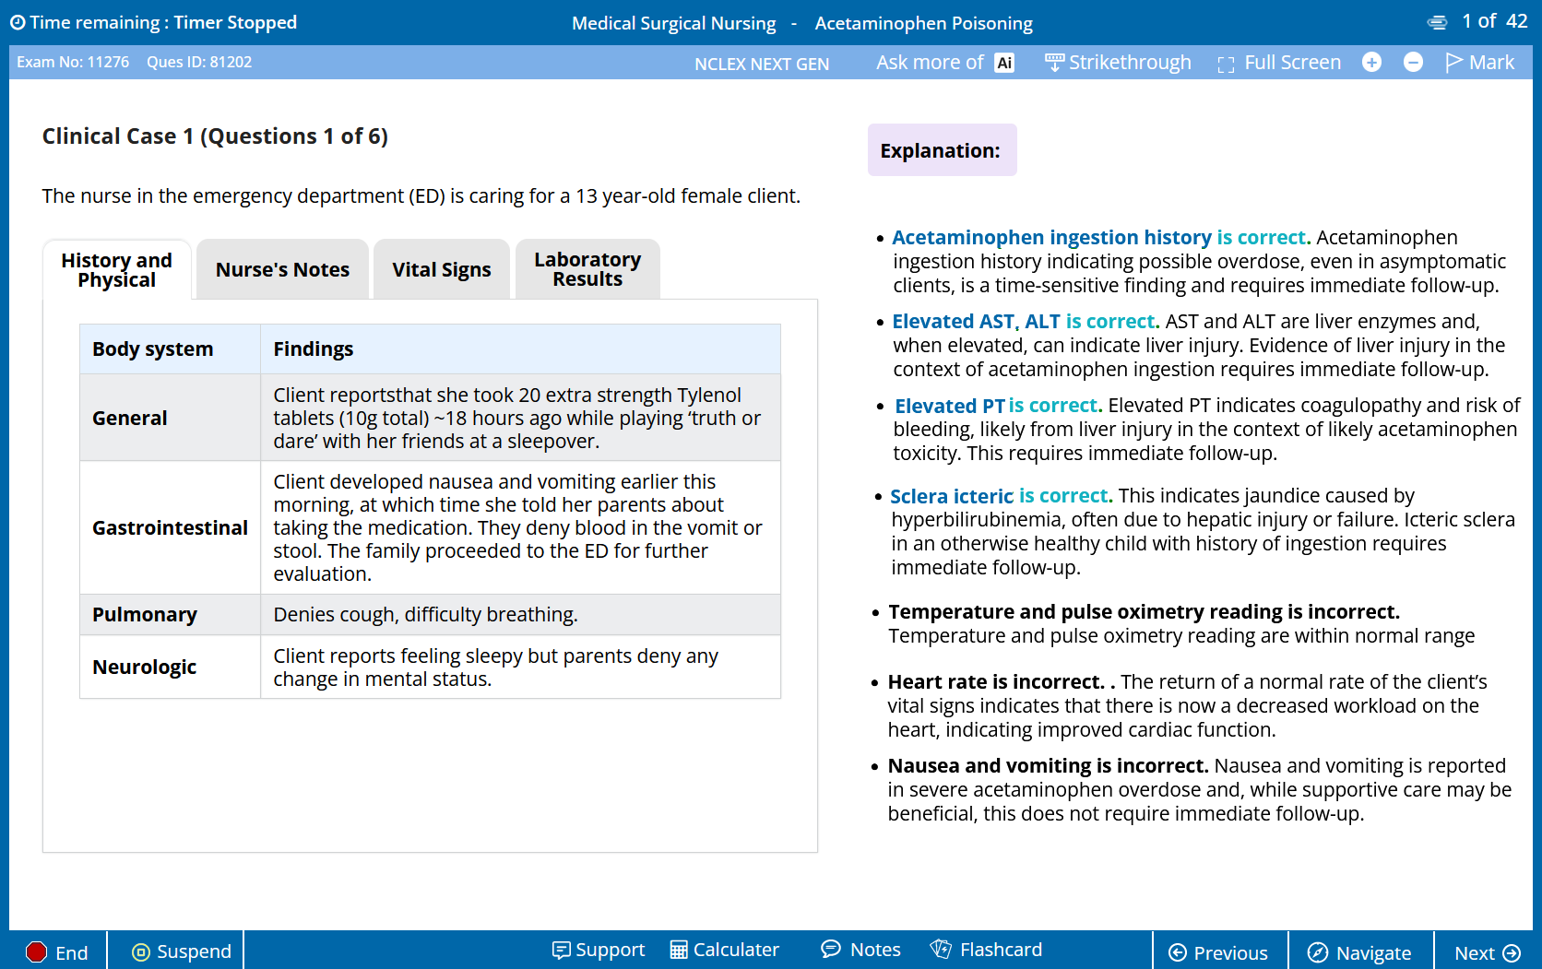1542x969 pixels.
Task: Switch to the Nurse's Notes tab
Action: [x=282, y=269]
